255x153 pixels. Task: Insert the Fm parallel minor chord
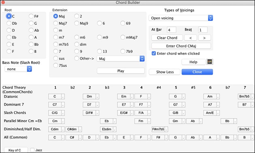[141, 121]
